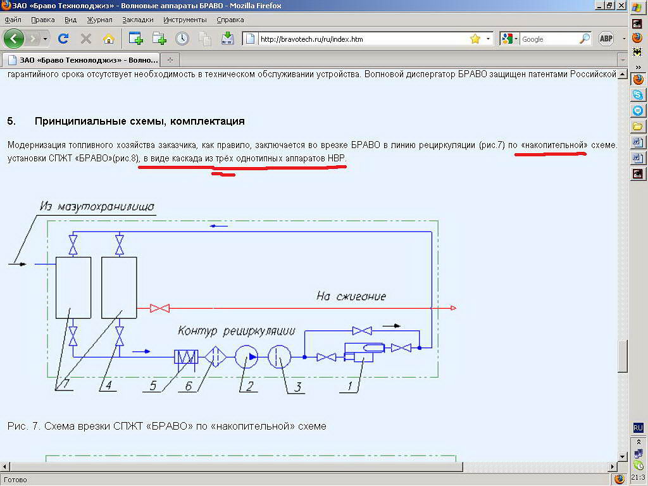
Task: Click the recirculation scheme diagram image
Action: [233, 297]
